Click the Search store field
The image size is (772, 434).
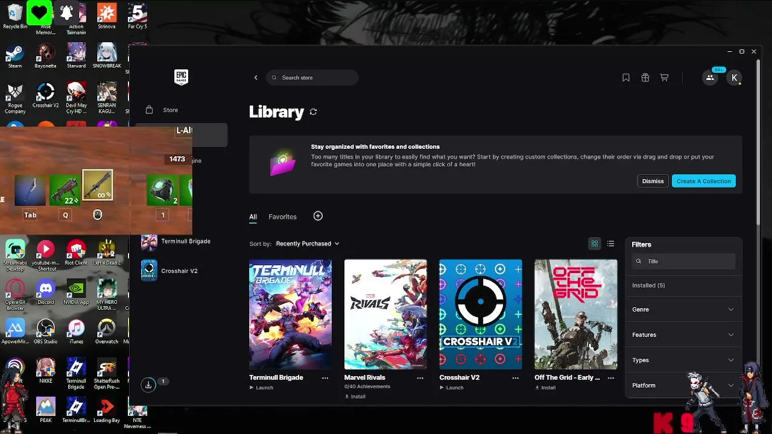click(312, 78)
